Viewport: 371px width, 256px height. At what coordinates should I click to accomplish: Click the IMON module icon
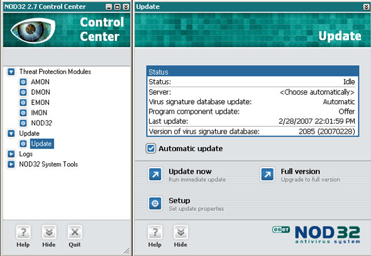(x=23, y=113)
